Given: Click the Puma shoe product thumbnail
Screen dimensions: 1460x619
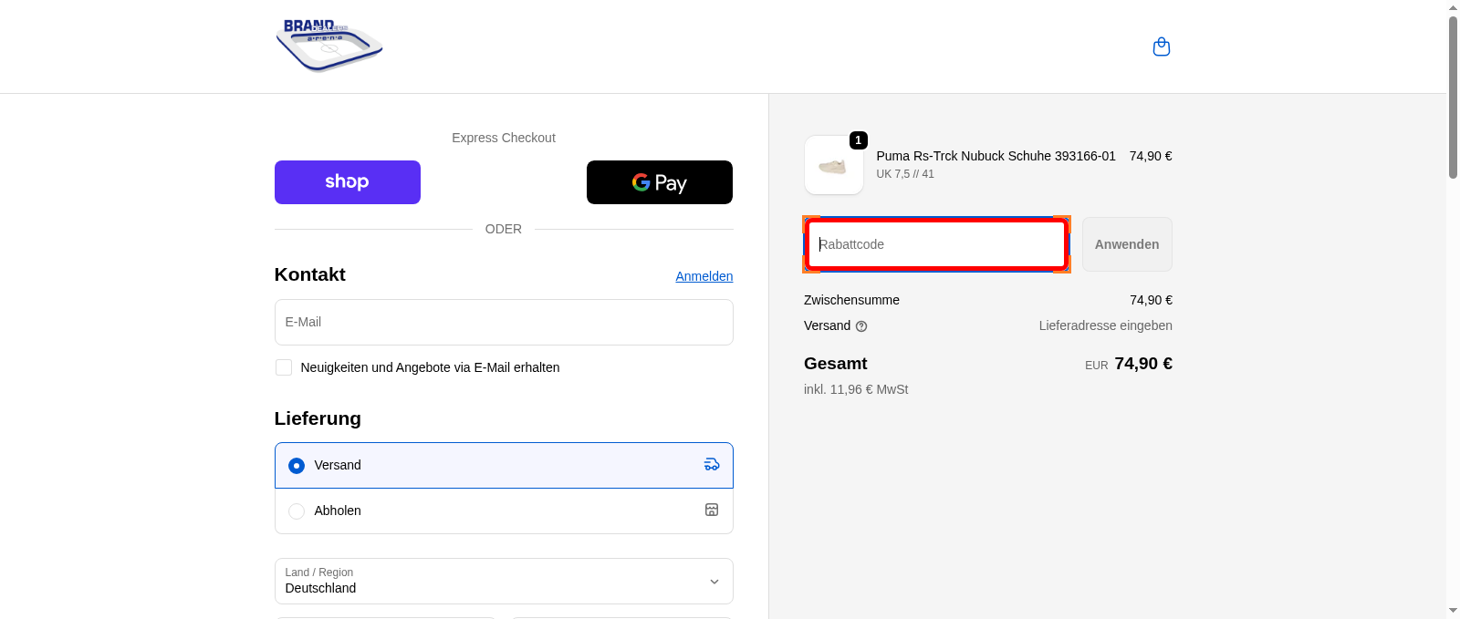Looking at the screenshot, I should coord(833,166).
